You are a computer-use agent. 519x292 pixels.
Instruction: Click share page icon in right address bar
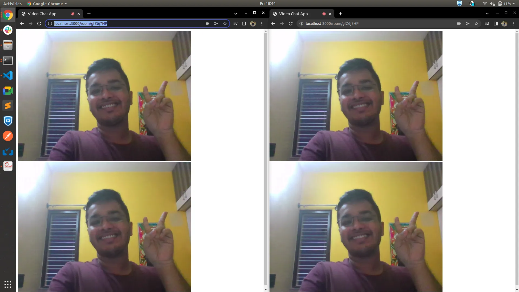(468, 24)
